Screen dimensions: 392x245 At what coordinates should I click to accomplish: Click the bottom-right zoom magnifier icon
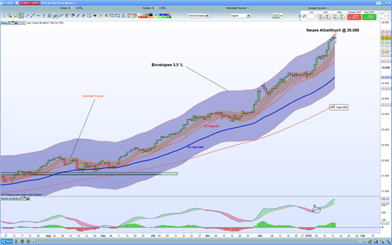click(387, 242)
